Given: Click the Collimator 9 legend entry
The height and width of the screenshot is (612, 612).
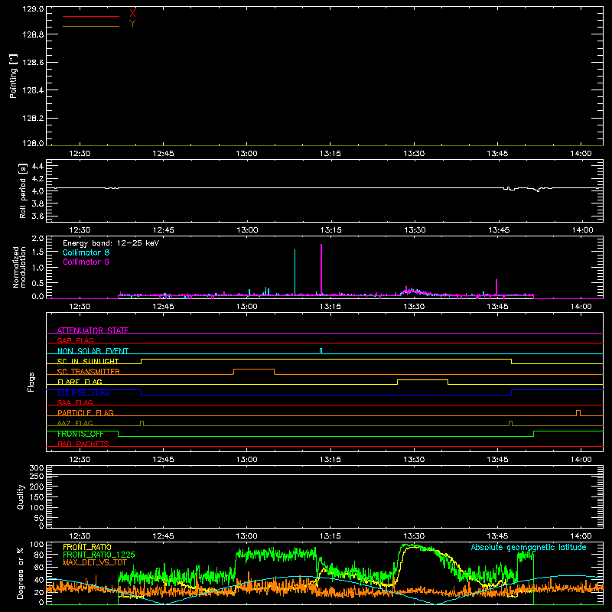Looking at the screenshot, I should (86, 262).
